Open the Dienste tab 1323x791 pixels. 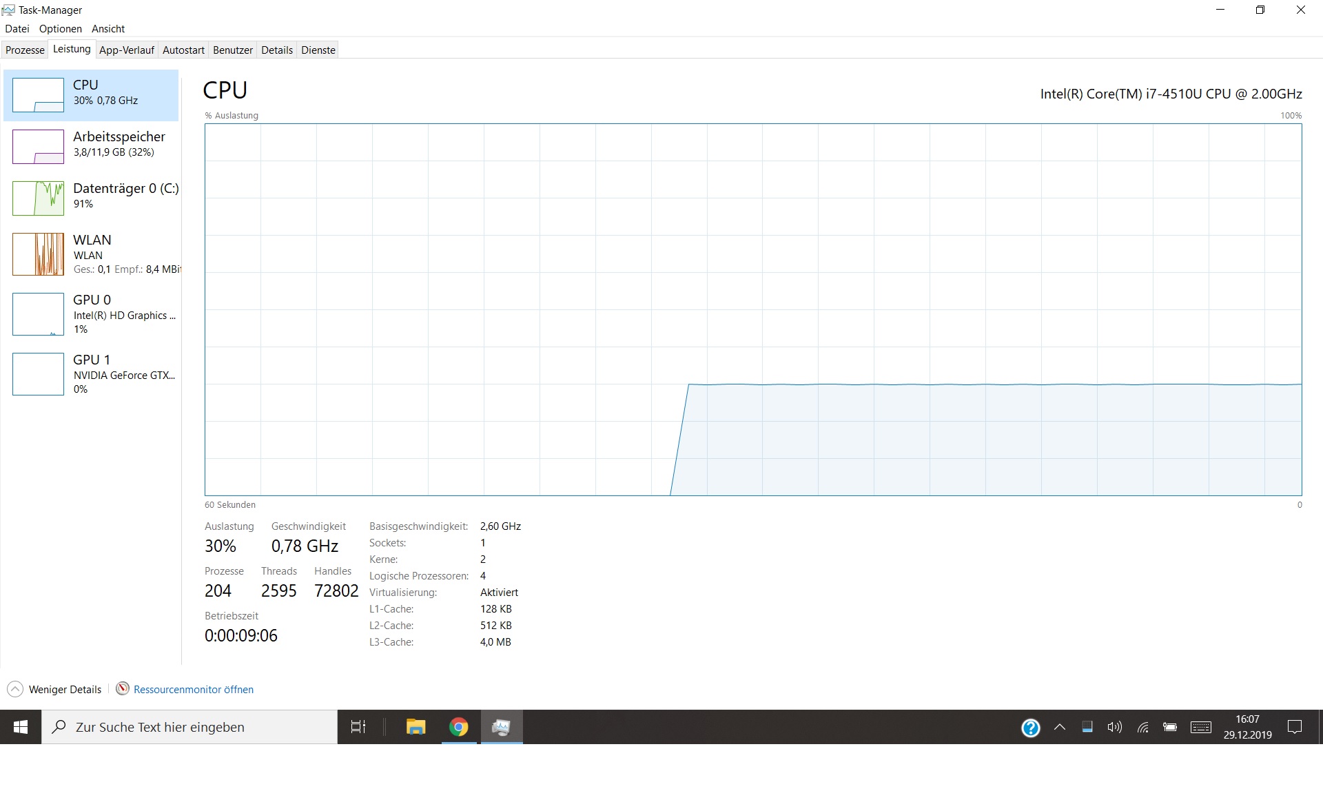318,50
